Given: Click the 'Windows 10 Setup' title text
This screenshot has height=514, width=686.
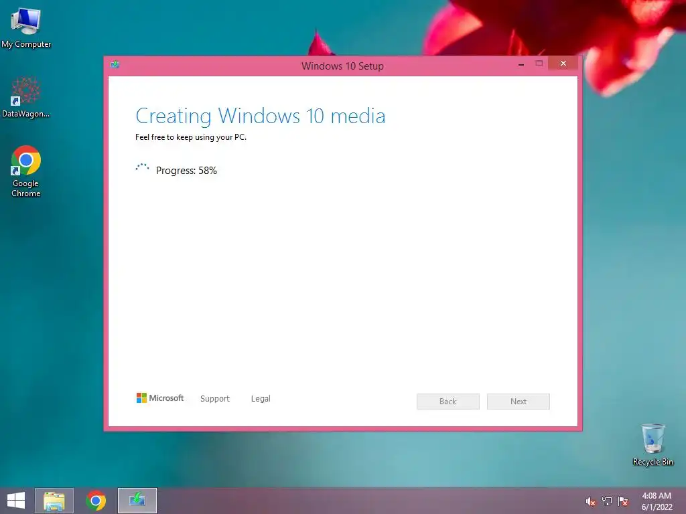Looking at the screenshot, I should coord(342,66).
